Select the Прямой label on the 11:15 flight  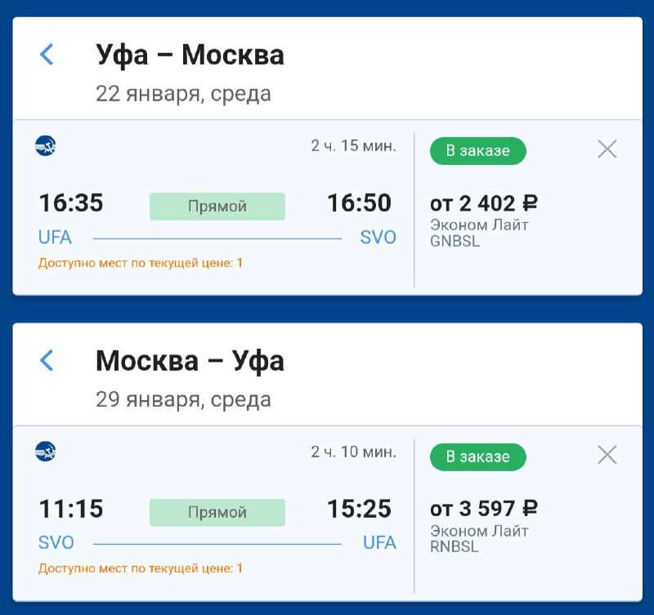pyautogui.click(x=217, y=513)
